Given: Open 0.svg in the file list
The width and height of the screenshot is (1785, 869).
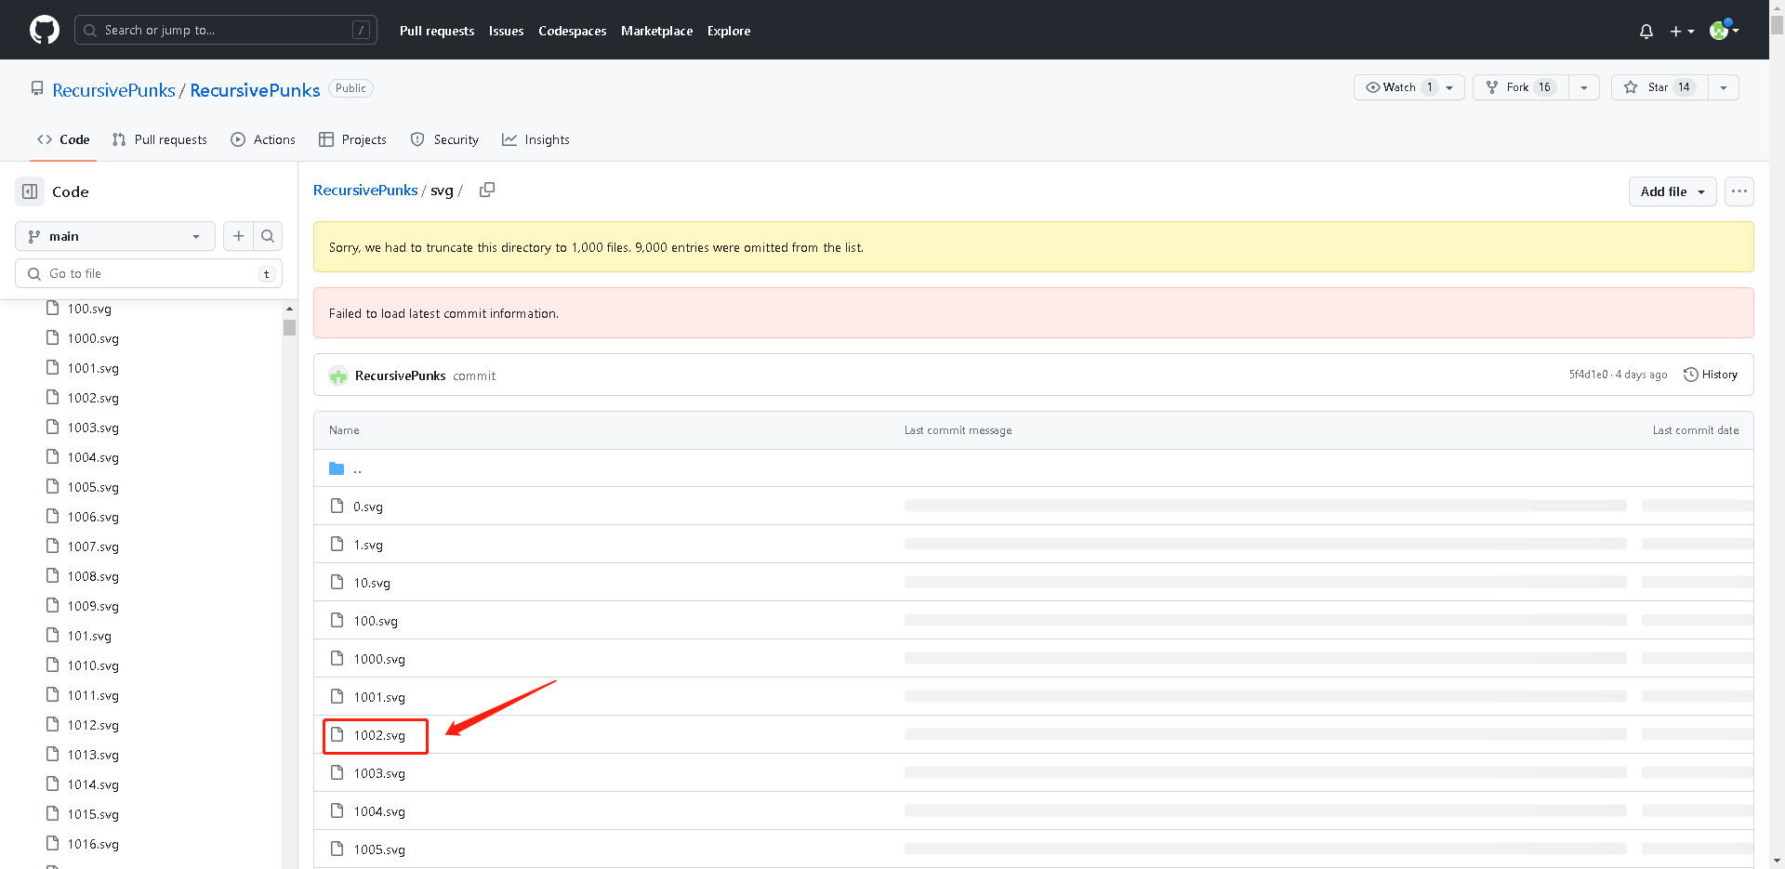Looking at the screenshot, I should [368, 507].
